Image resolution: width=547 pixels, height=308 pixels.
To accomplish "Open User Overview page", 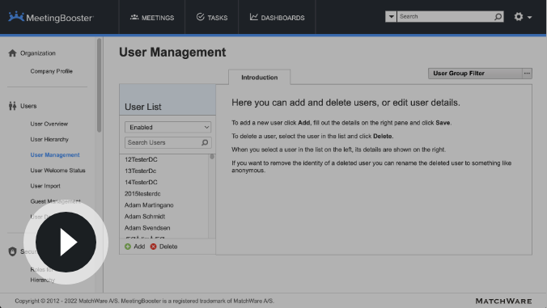I will (x=49, y=124).
